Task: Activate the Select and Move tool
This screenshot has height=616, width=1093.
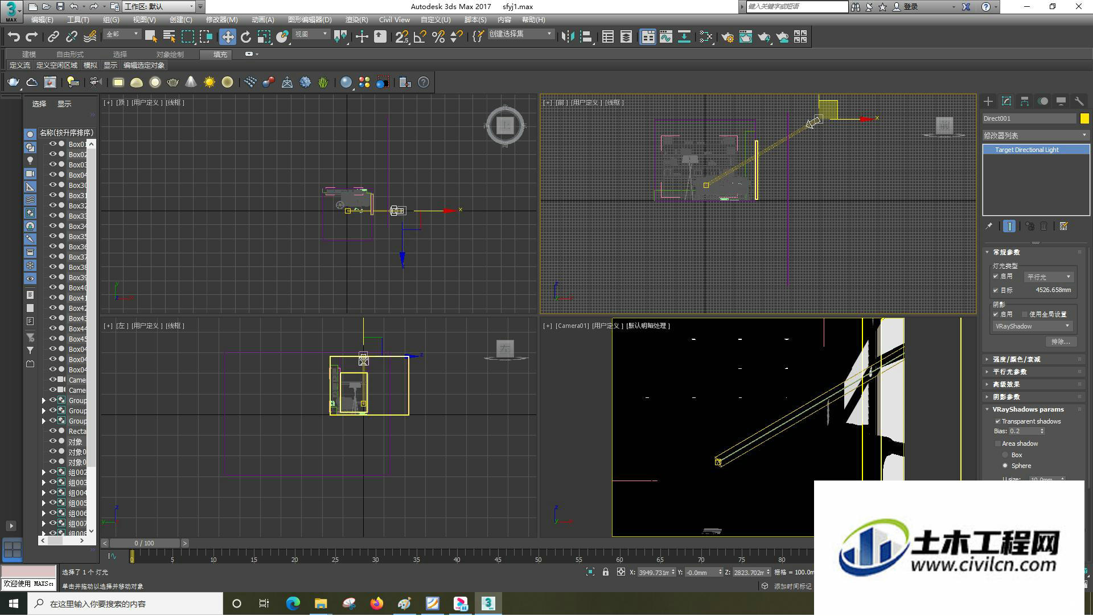Action: click(x=228, y=37)
